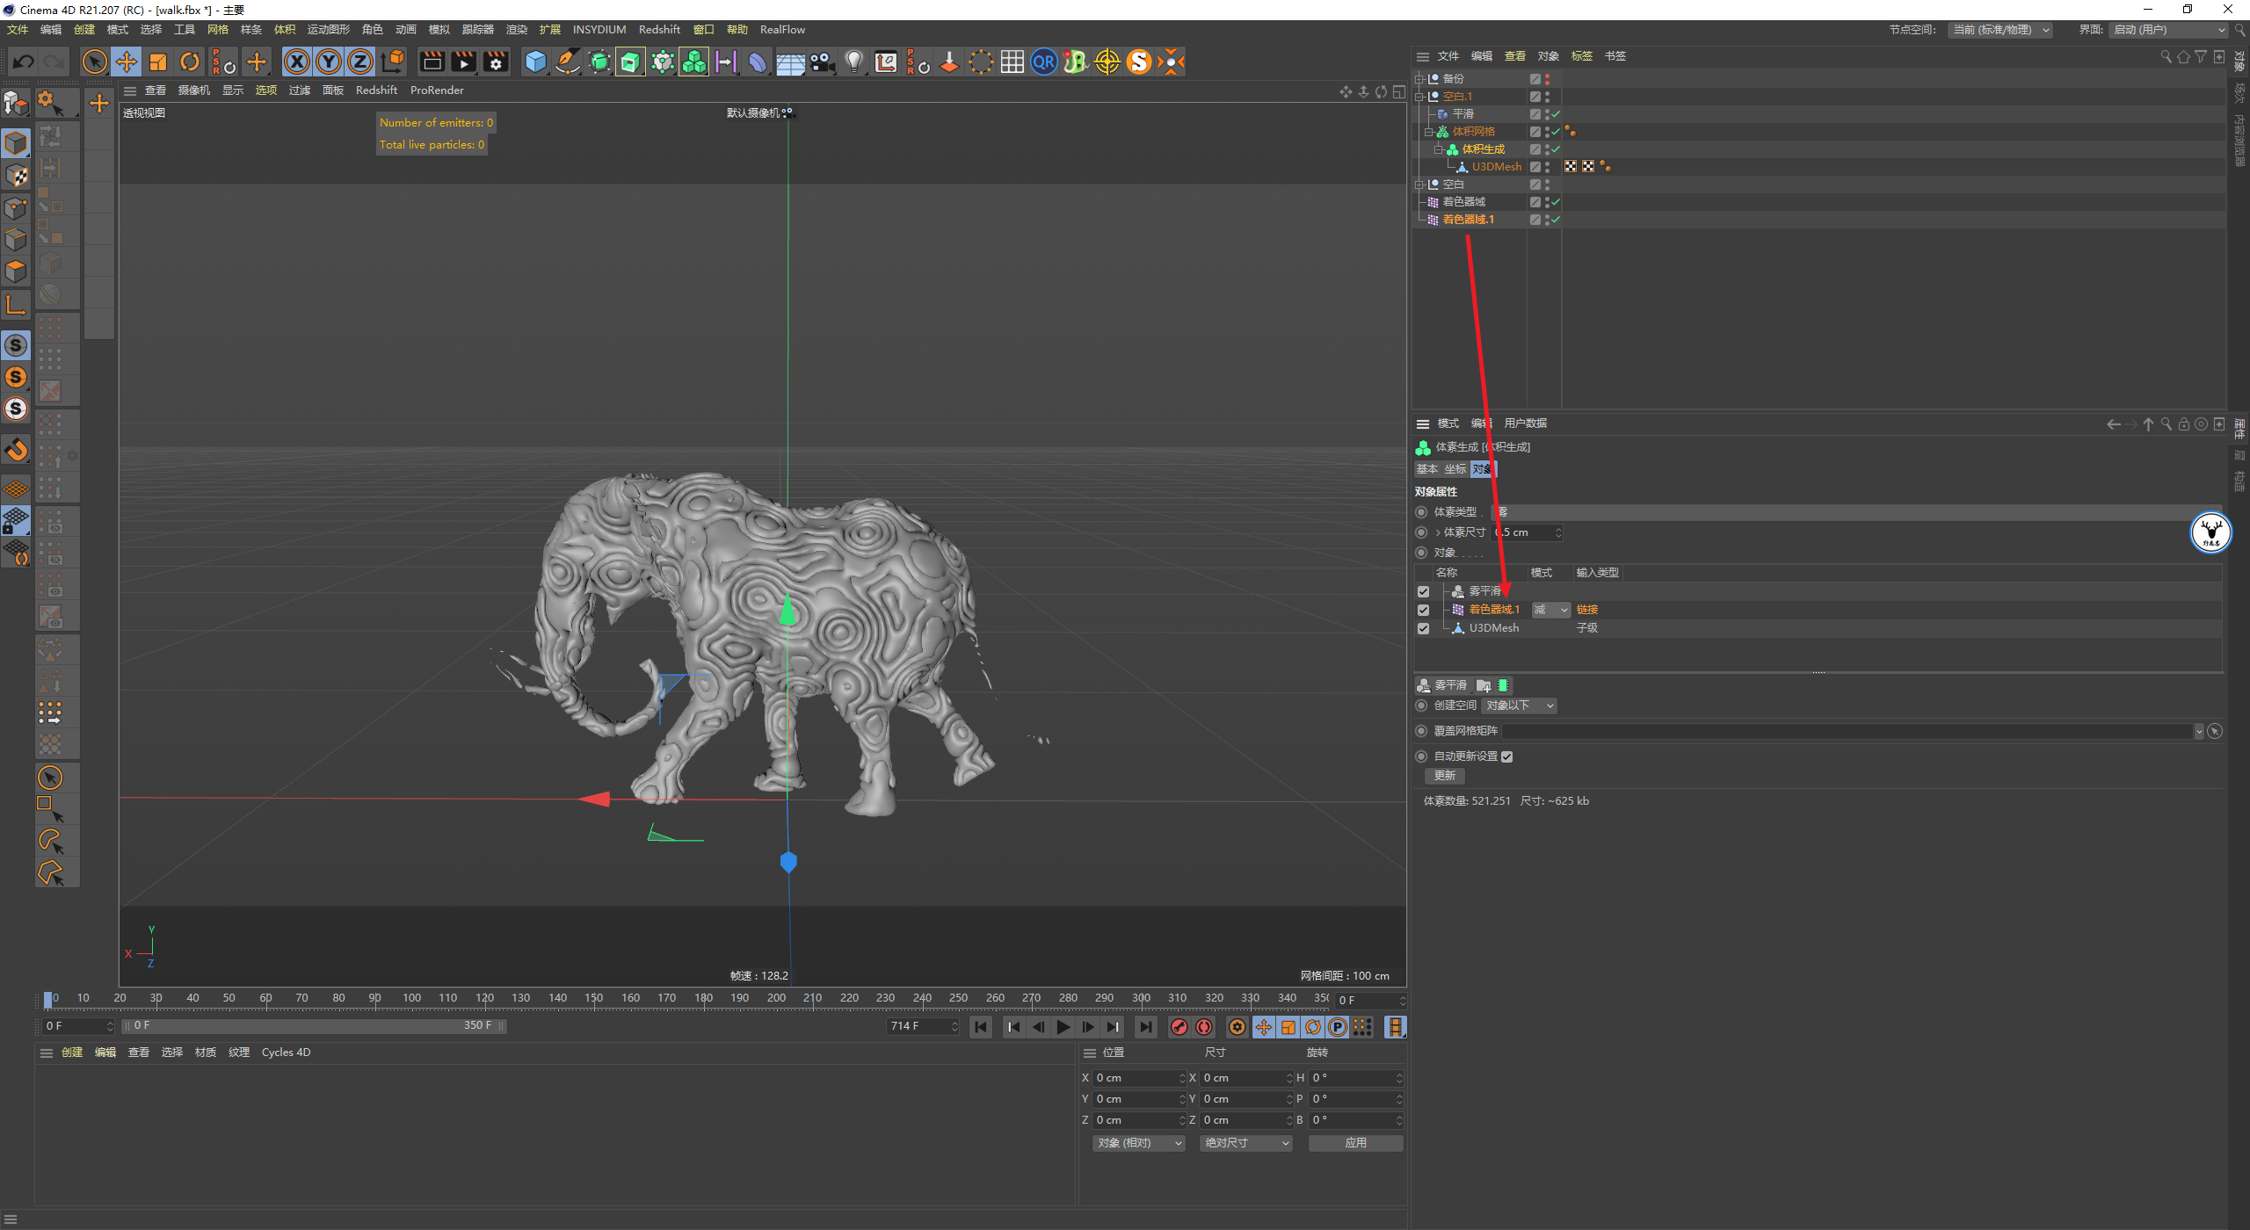The height and width of the screenshot is (1230, 2250).
Task: Open render settings clapperboard gear icon
Action: pyautogui.click(x=497, y=61)
